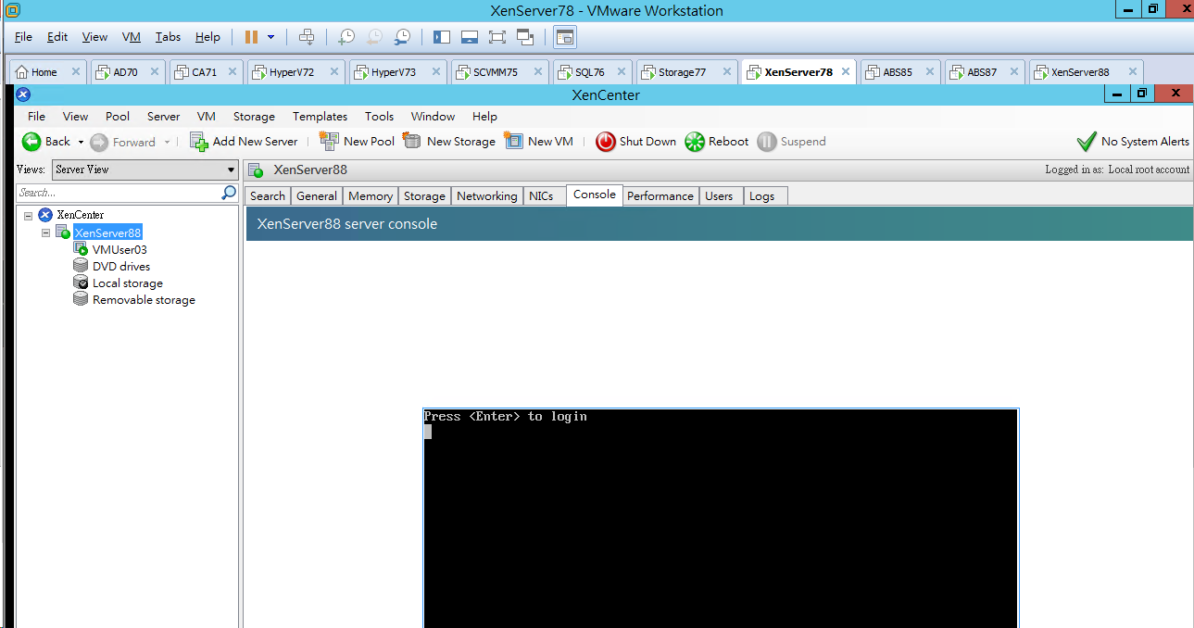Click the New Pool toolbar button
The width and height of the screenshot is (1194, 628).
click(357, 142)
